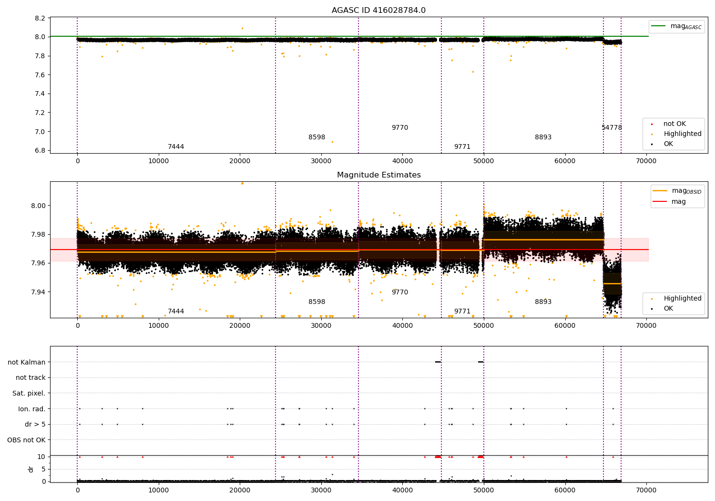Click obsid label 7444 in the top plot

point(176,147)
